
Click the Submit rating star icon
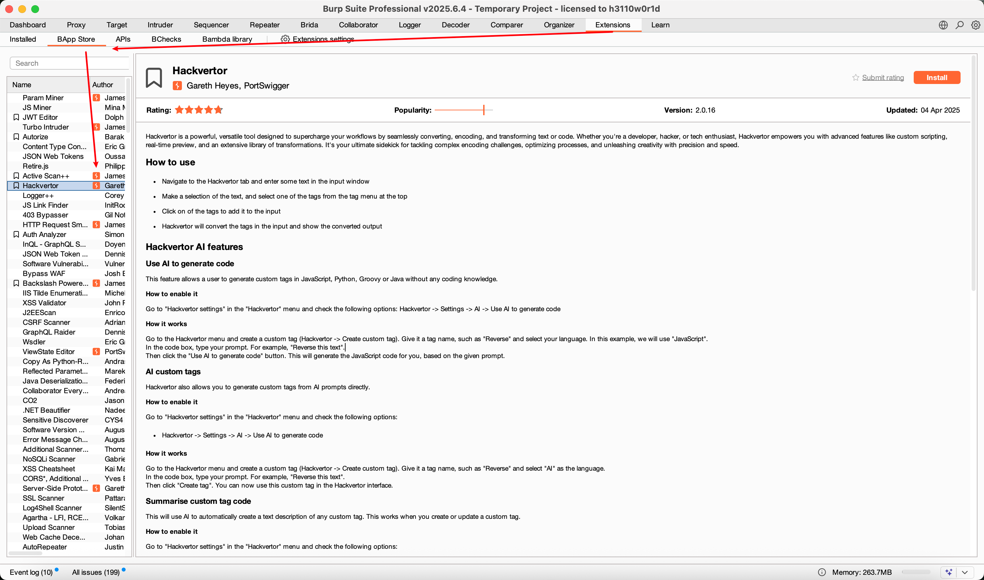[855, 77]
